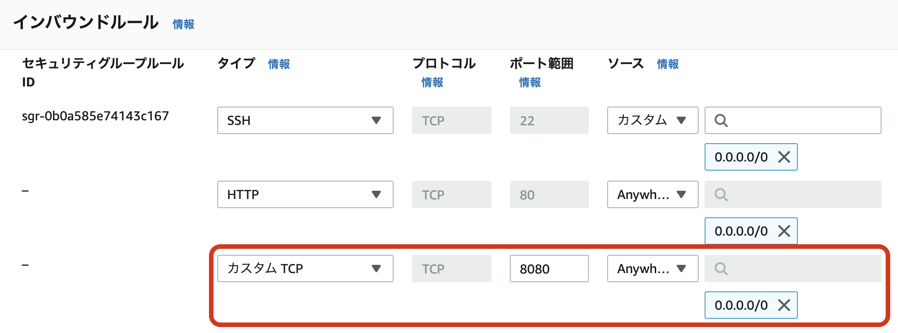The height and width of the screenshot is (333, 898).
Task: Open the Anywhere source dropdown for 8080 rule
Action: coord(652,269)
